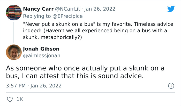Open Jonah Gibson's profile picture

click(14, 52)
